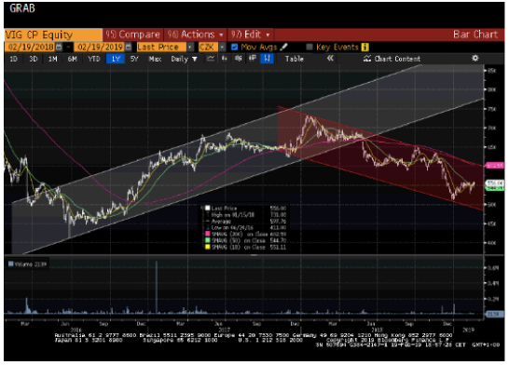Select the point and figure chart icon

252,59
